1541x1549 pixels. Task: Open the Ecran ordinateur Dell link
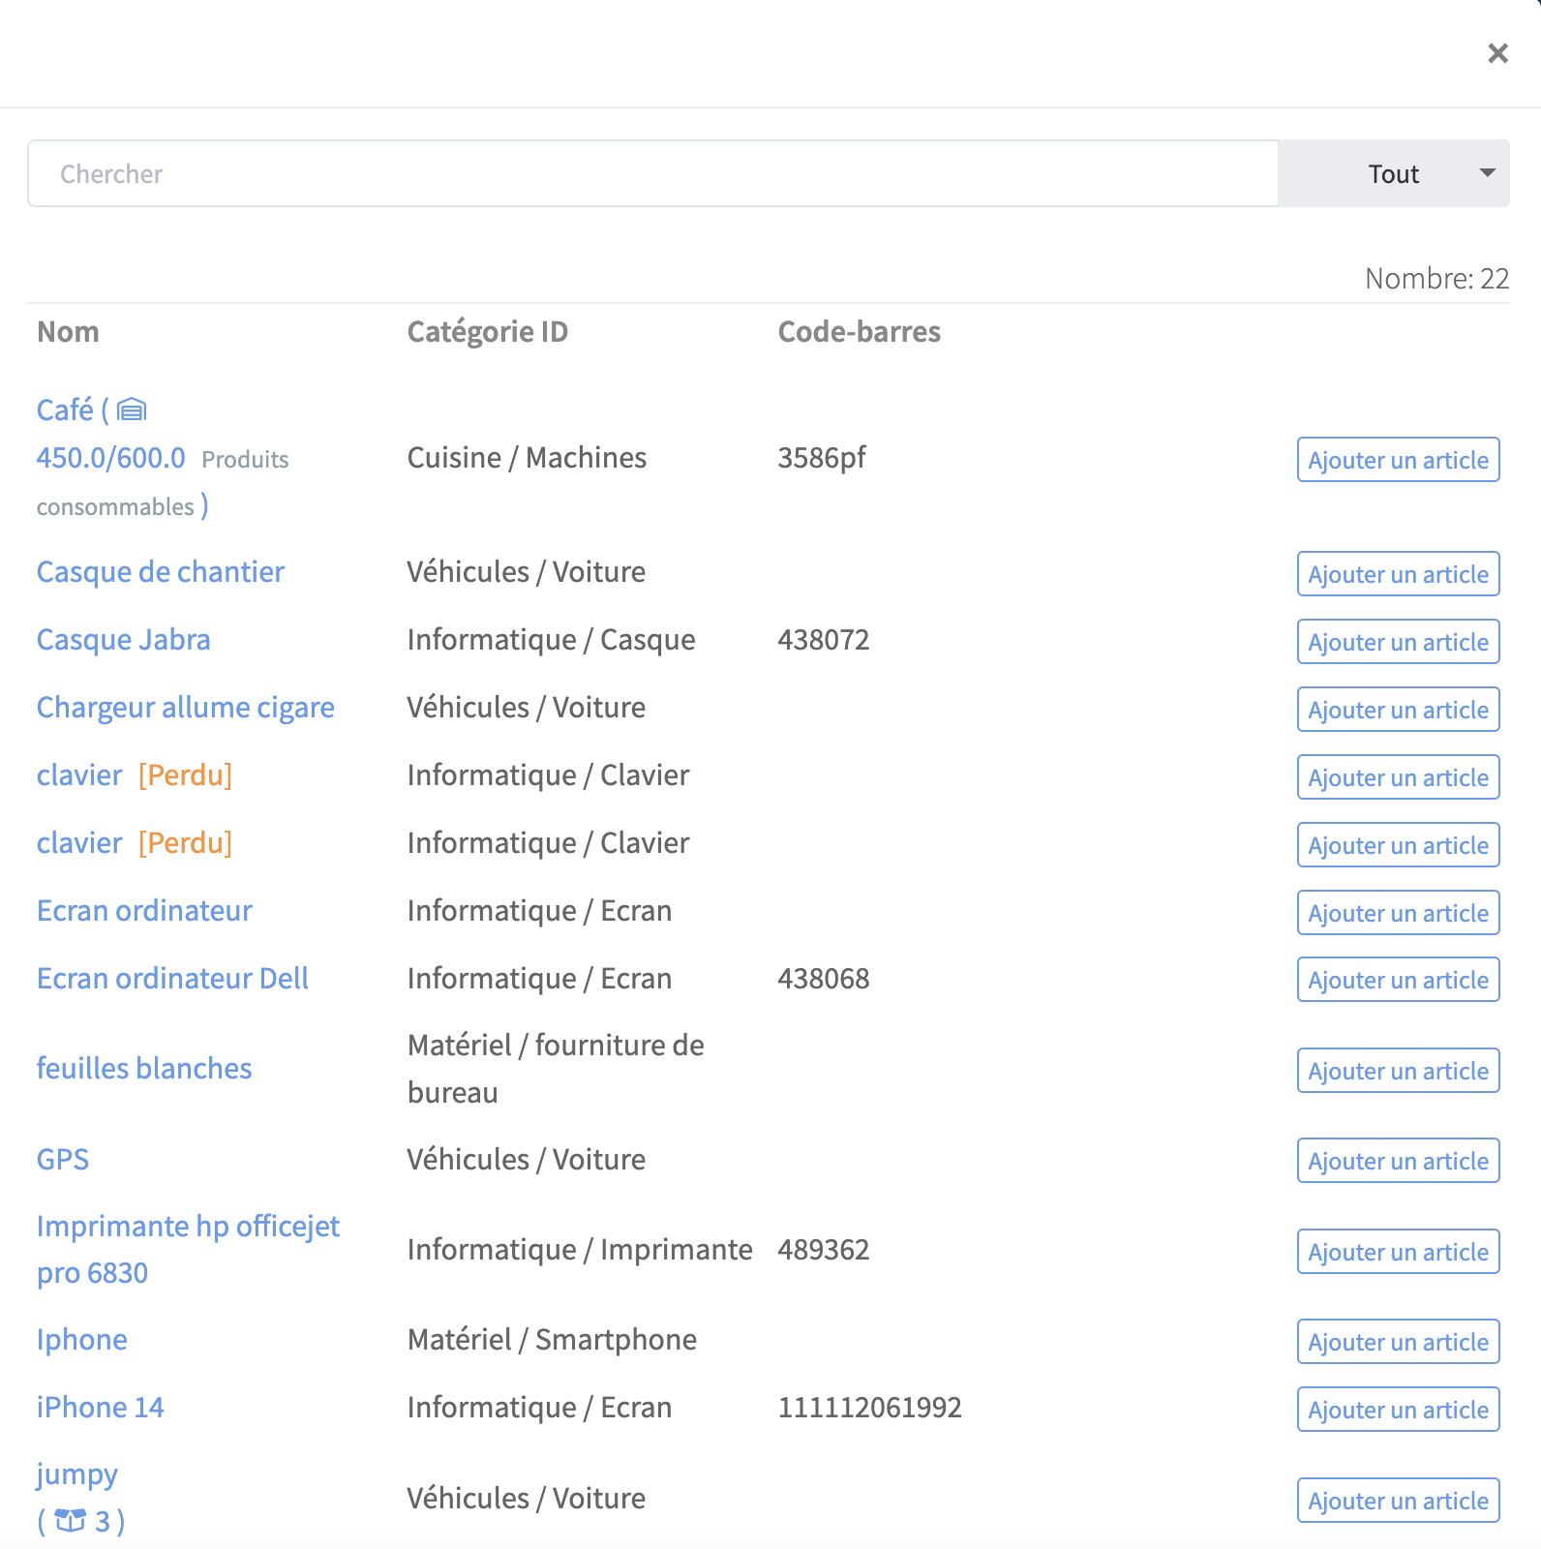click(x=172, y=979)
